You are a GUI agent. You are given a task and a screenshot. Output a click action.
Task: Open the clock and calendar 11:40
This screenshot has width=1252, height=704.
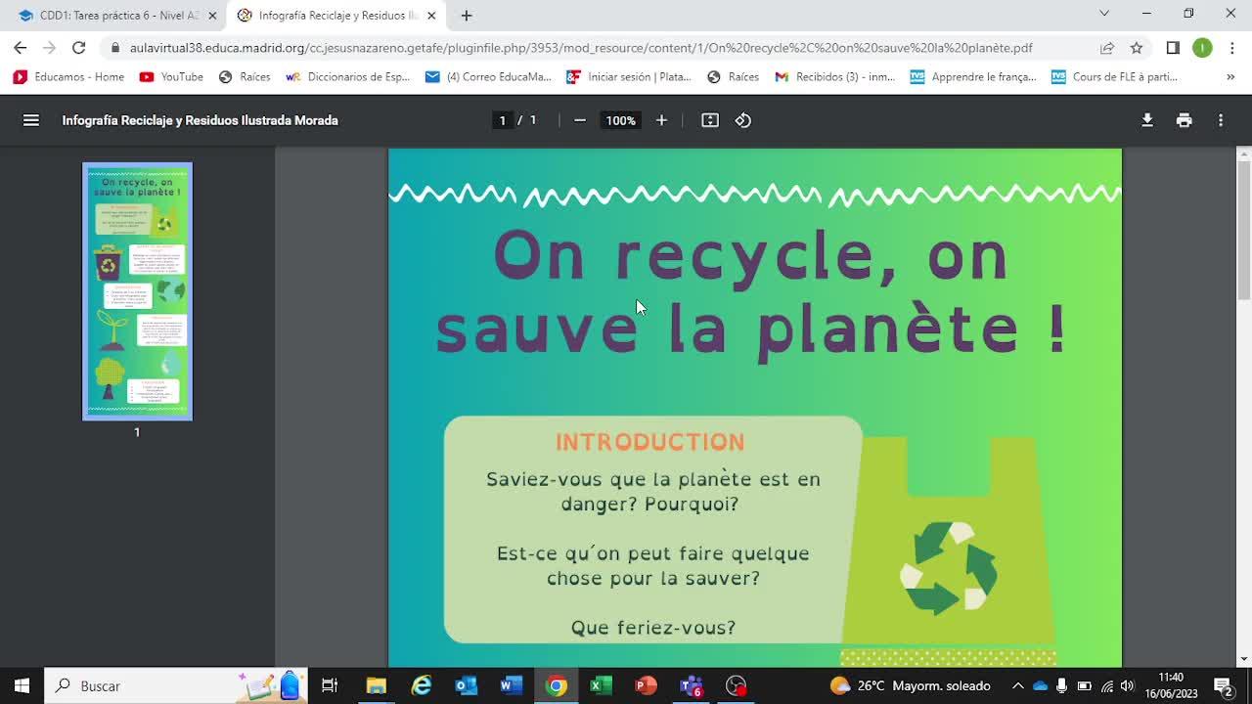point(1171,685)
